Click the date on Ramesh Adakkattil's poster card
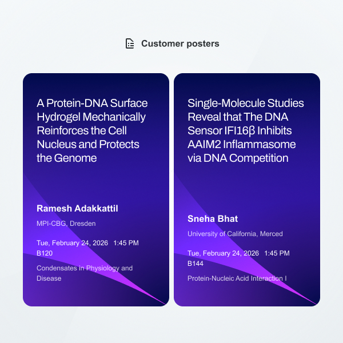Viewport: 343px width, 343px height. [73, 243]
